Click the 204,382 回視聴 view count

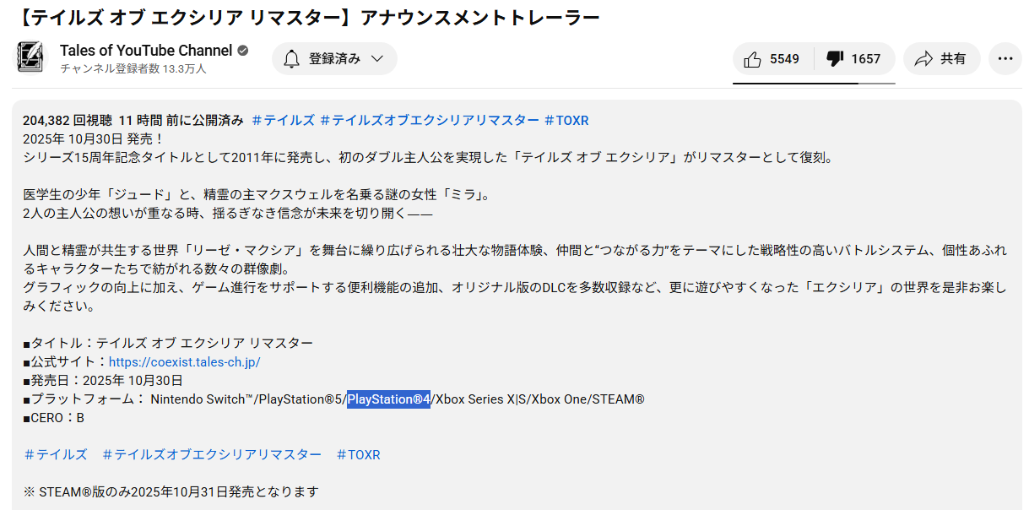[67, 120]
